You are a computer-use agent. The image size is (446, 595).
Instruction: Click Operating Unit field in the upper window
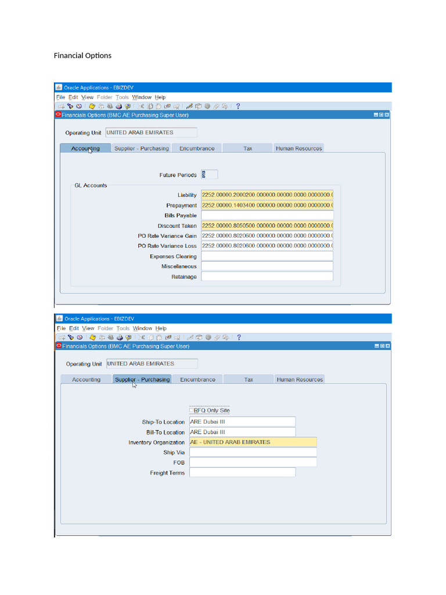click(x=152, y=132)
